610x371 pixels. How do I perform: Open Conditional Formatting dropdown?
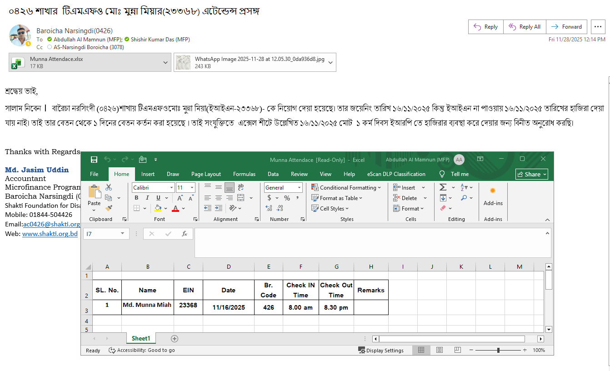(x=346, y=187)
